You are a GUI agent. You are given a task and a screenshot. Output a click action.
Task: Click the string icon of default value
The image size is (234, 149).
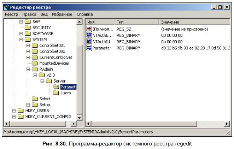pyautogui.click(x=89, y=29)
